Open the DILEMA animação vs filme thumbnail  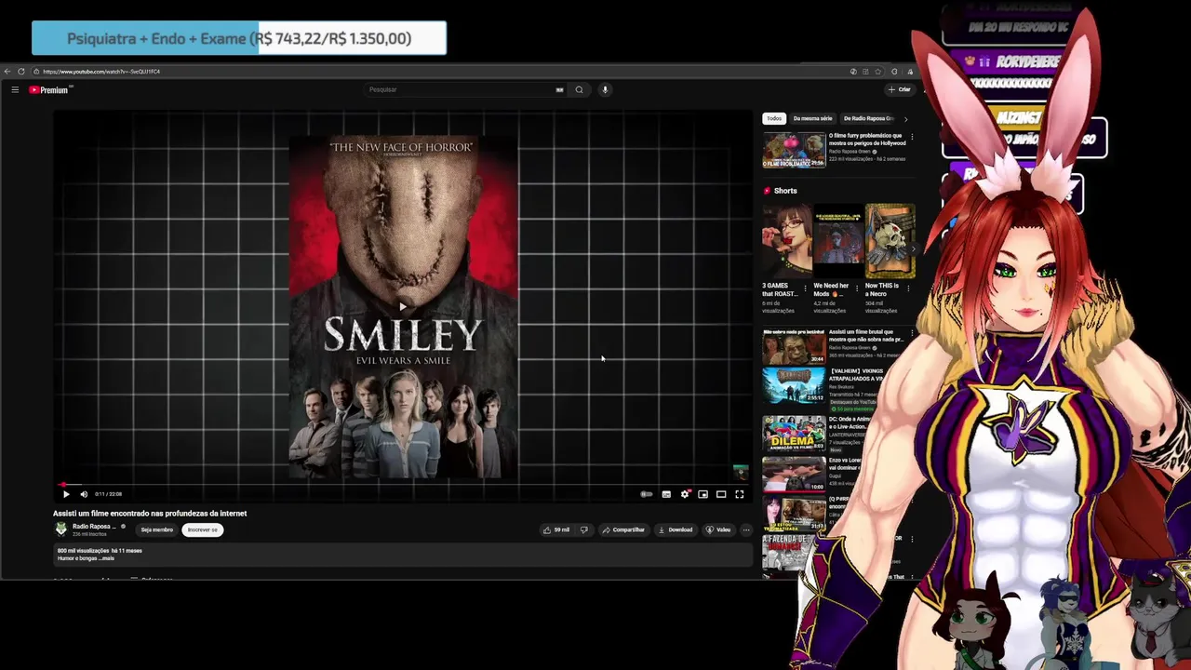[x=794, y=434]
